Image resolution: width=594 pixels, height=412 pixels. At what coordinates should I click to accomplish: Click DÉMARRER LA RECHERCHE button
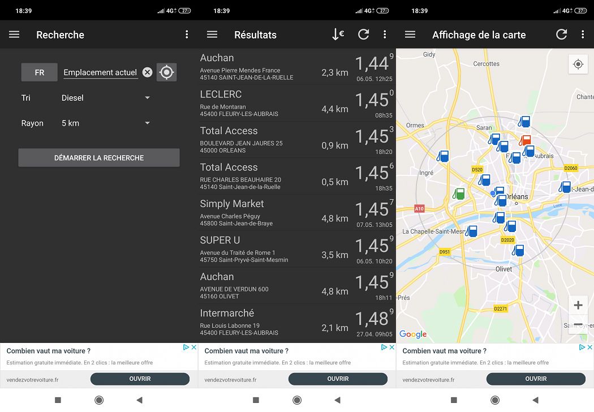pos(99,158)
